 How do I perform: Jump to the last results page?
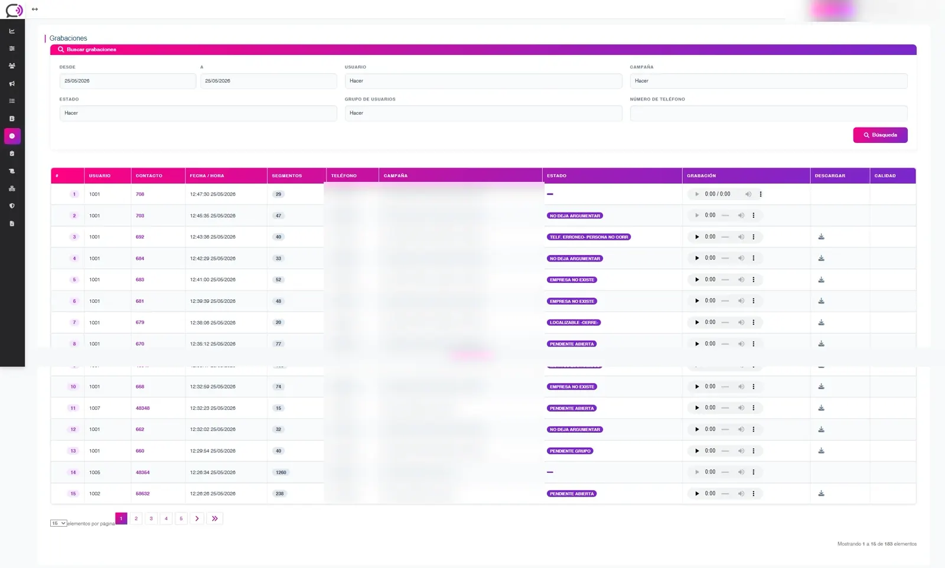[214, 518]
